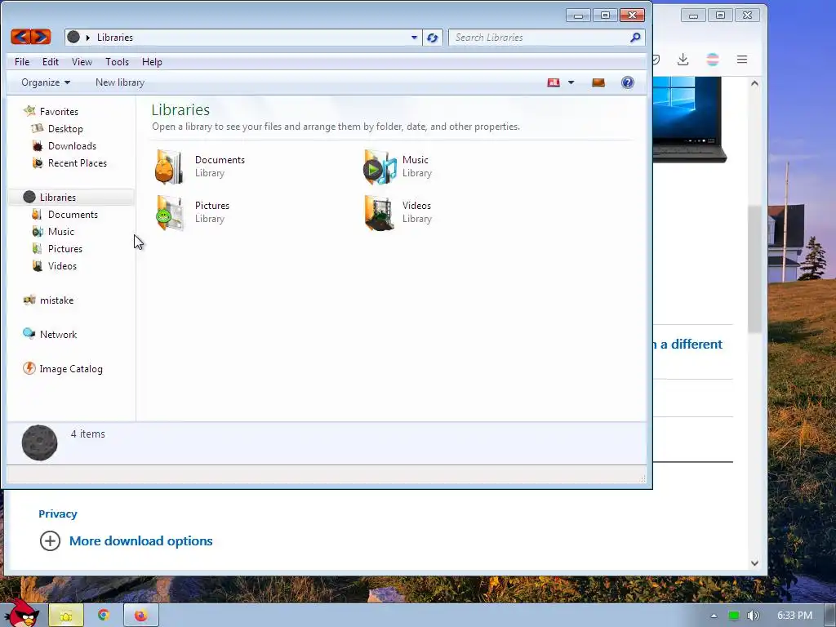Click the Libraries breadcrumb arrow
Image resolution: width=836 pixels, height=627 pixels.
pos(88,38)
